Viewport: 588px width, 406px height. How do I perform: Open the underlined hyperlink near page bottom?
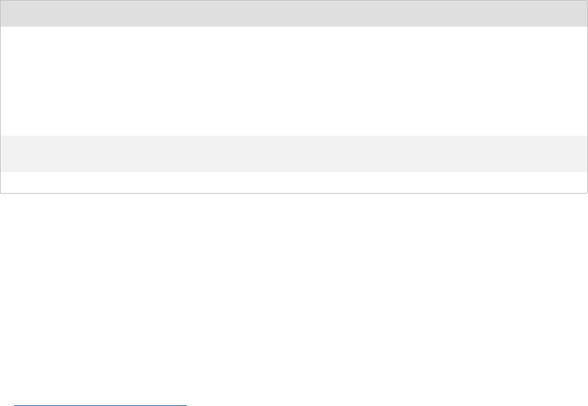click(100, 402)
